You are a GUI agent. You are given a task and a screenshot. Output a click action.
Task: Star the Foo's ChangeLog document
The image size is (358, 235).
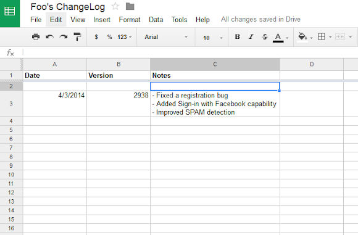point(115,6)
